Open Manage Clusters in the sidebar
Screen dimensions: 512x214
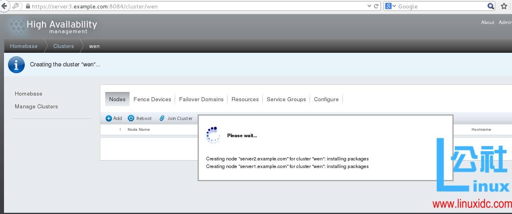pyautogui.click(x=36, y=106)
